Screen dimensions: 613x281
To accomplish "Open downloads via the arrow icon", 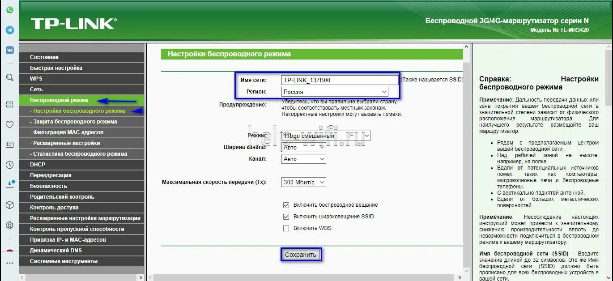I will [x=9, y=184].
